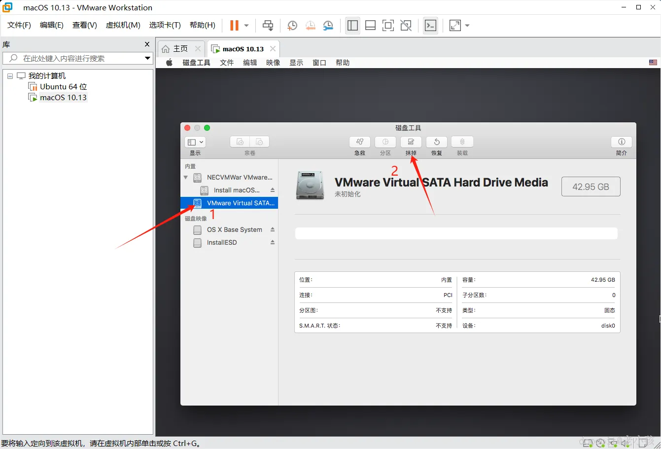
Task: Click the 42.95 GB capacity box
Action: pos(591,187)
